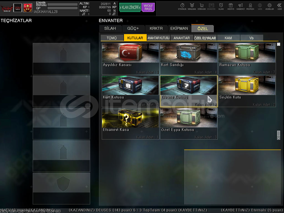The height and width of the screenshot is (213, 284).
Task: Click the fourth spray equipment slot
Action: click(61, 156)
